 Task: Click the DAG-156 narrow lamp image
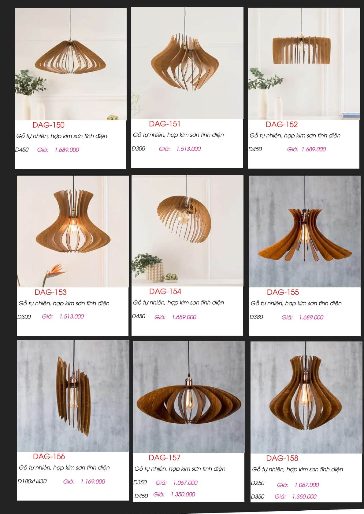pos(73,396)
